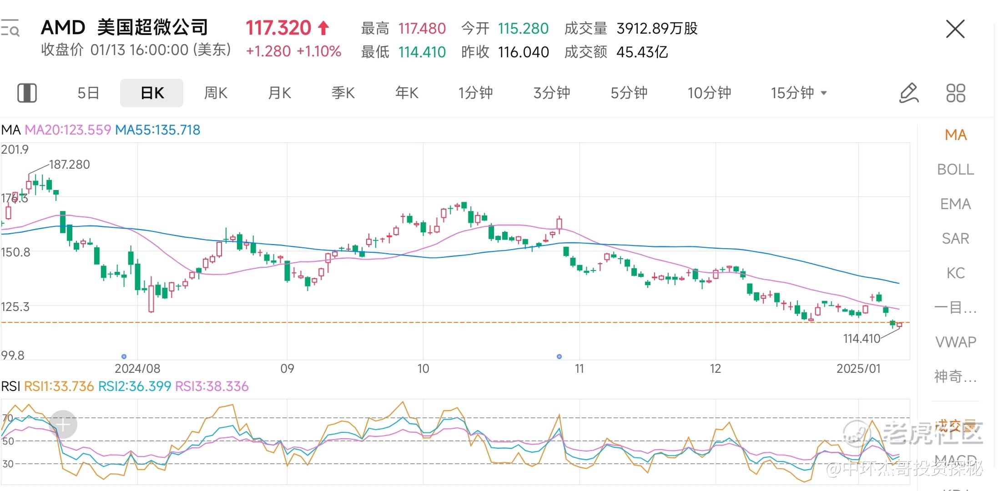Viewport: 1003px width, 491px height.
Task: Click the event dot near 2024/08
Action: [x=124, y=356]
